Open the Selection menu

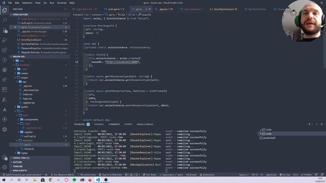[x=27, y=3]
